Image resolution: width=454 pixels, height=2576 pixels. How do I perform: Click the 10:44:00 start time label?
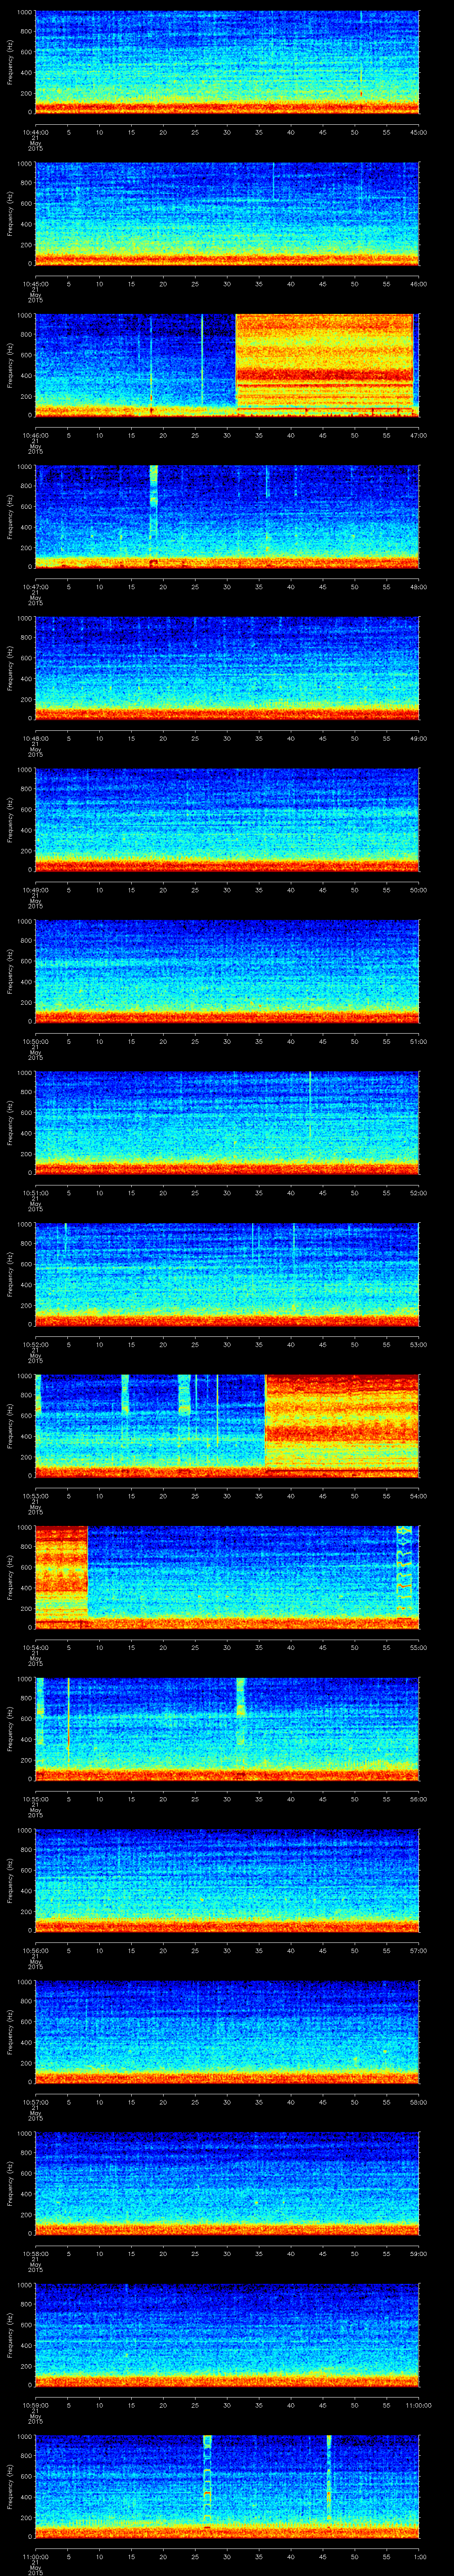click(x=35, y=132)
